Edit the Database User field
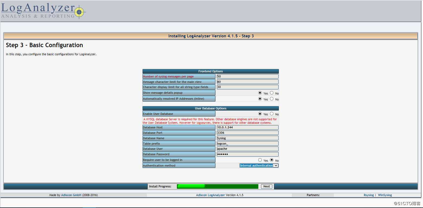The width and height of the screenshot is (423, 208). click(x=247, y=149)
